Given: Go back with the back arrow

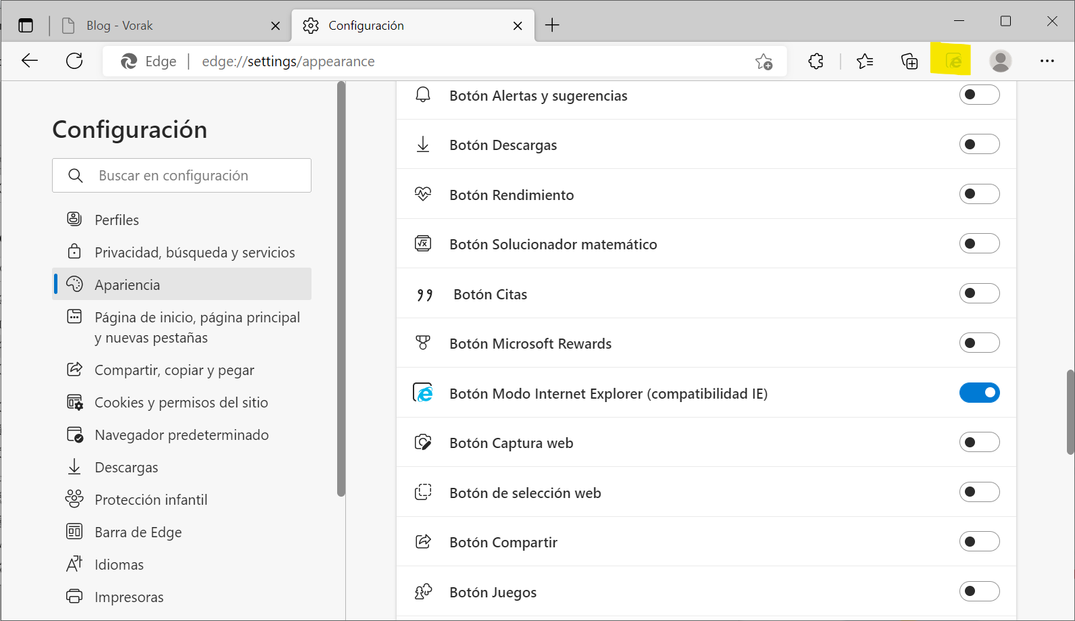Looking at the screenshot, I should tap(30, 61).
